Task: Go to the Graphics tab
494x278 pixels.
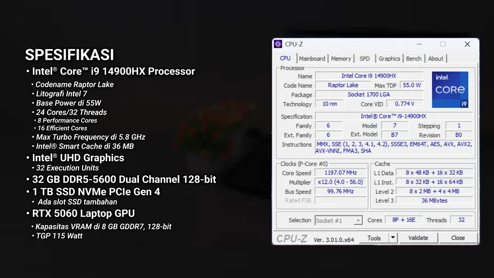Action: click(x=389, y=59)
